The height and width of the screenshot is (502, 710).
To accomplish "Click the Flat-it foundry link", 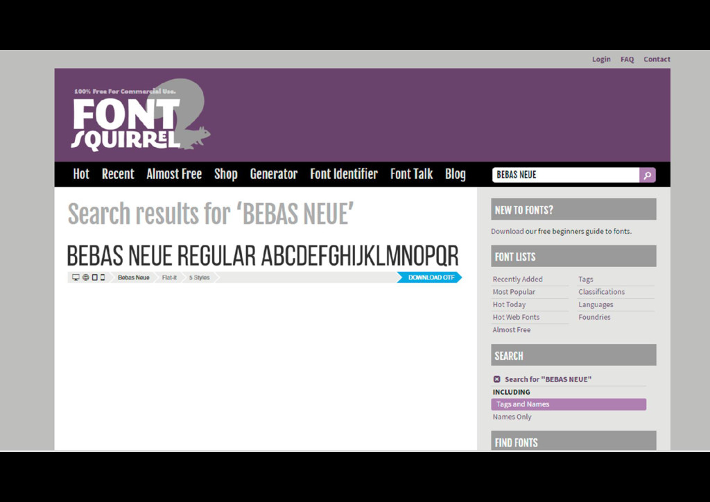I will [x=169, y=277].
